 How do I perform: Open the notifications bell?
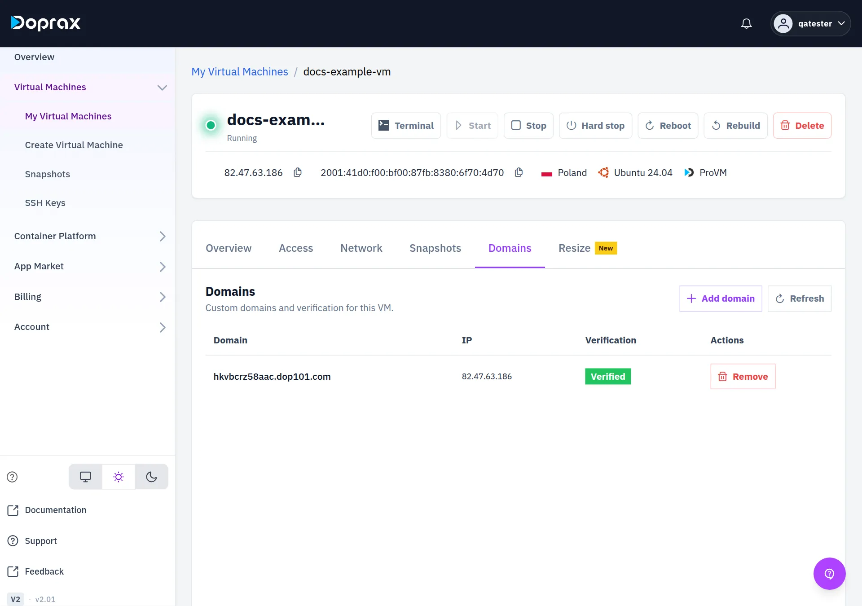pos(746,23)
